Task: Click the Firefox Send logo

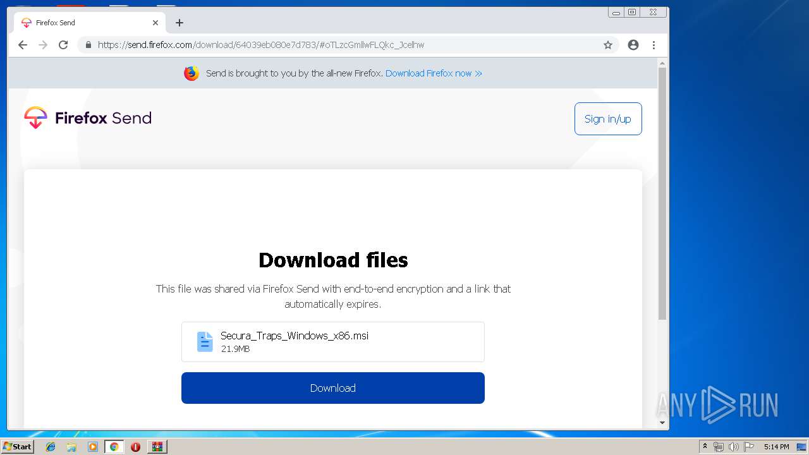Action: pyautogui.click(x=88, y=118)
